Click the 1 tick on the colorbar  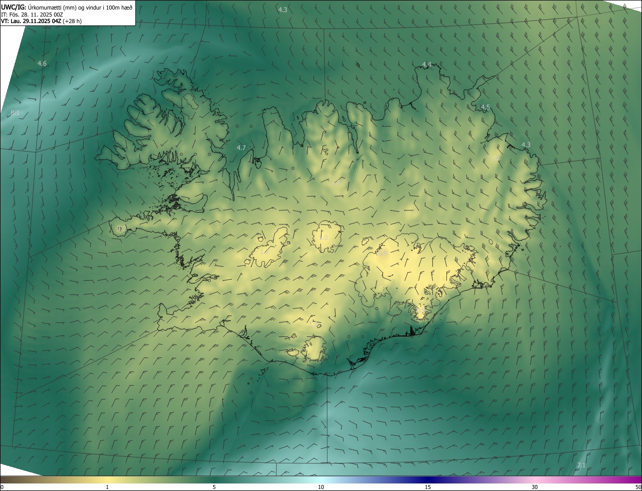pos(107,487)
